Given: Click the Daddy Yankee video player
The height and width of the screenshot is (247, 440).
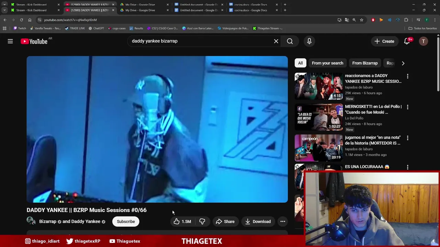Looking at the screenshot, I should tap(157, 129).
